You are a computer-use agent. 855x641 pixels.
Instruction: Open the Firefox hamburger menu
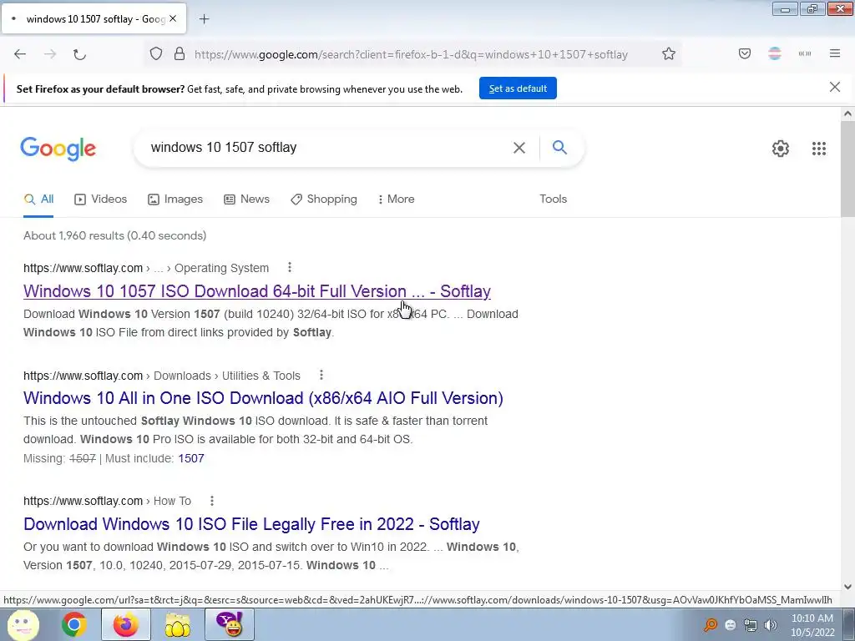click(x=835, y=53)
